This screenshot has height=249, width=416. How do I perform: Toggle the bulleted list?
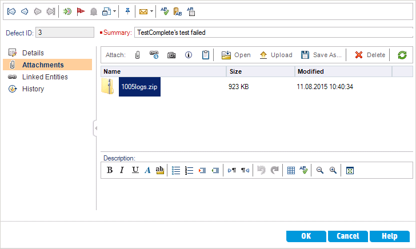[176, 170]
